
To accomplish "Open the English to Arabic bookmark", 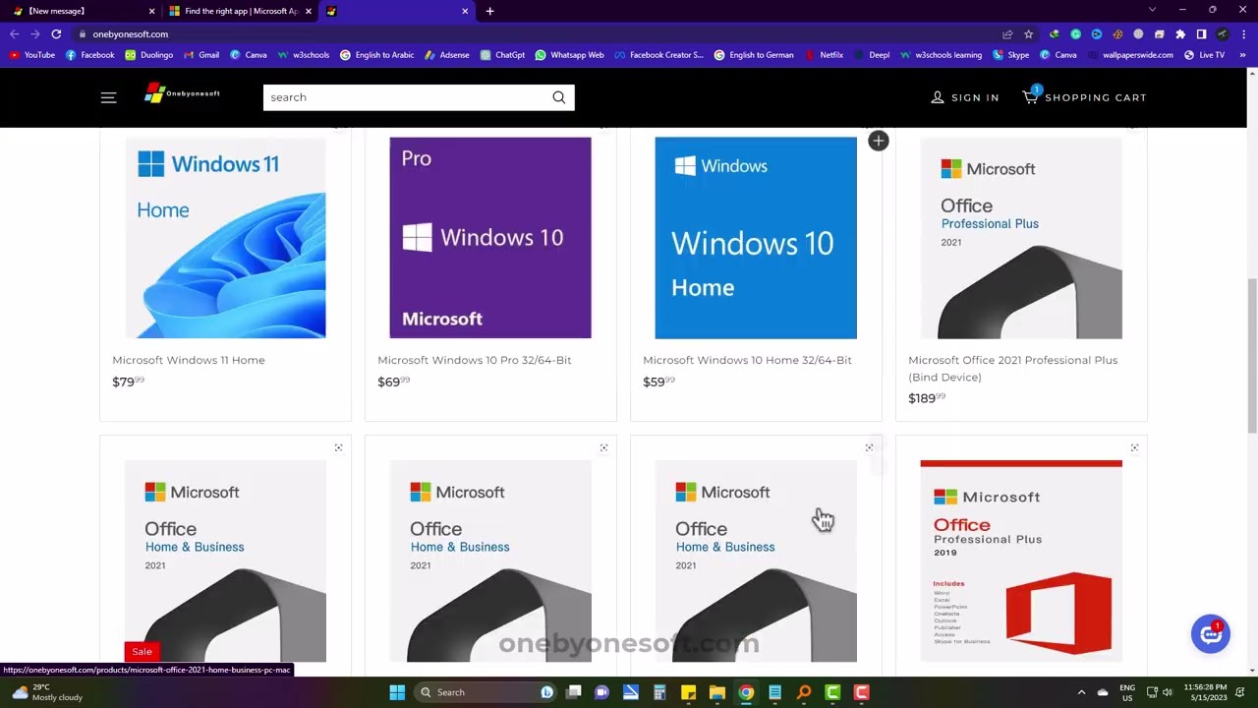I will pos(376,55).
